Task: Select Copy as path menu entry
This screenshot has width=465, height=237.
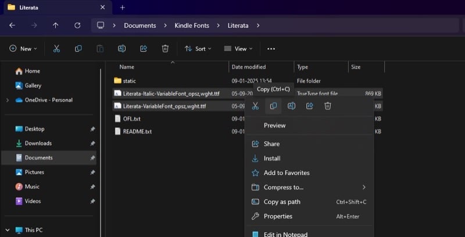Action: [282, 202]
